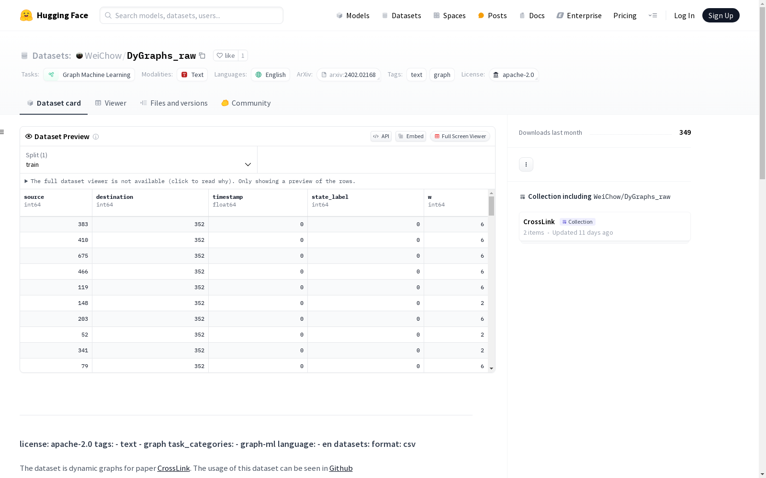Open the Github link in the description
The image size is (766, 478).
click(x=341, y=468)
